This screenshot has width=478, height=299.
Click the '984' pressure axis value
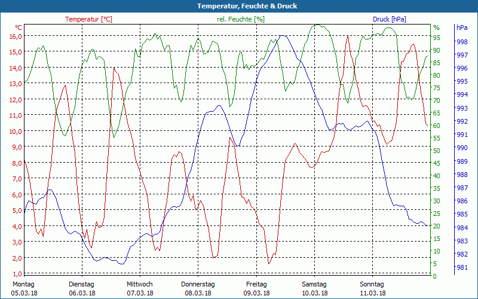[x=462, y=227]
